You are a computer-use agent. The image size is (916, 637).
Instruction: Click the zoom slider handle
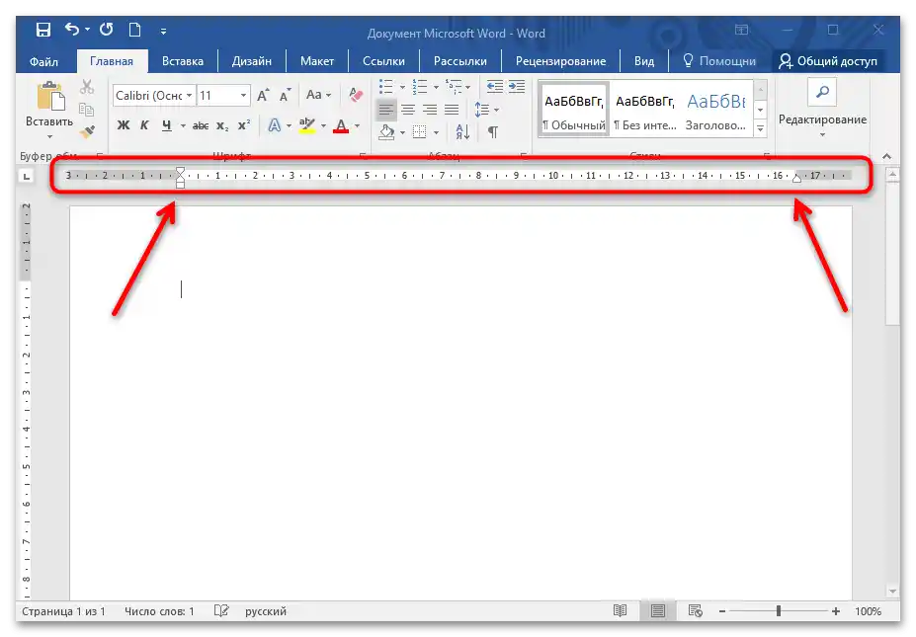point(779,610)
